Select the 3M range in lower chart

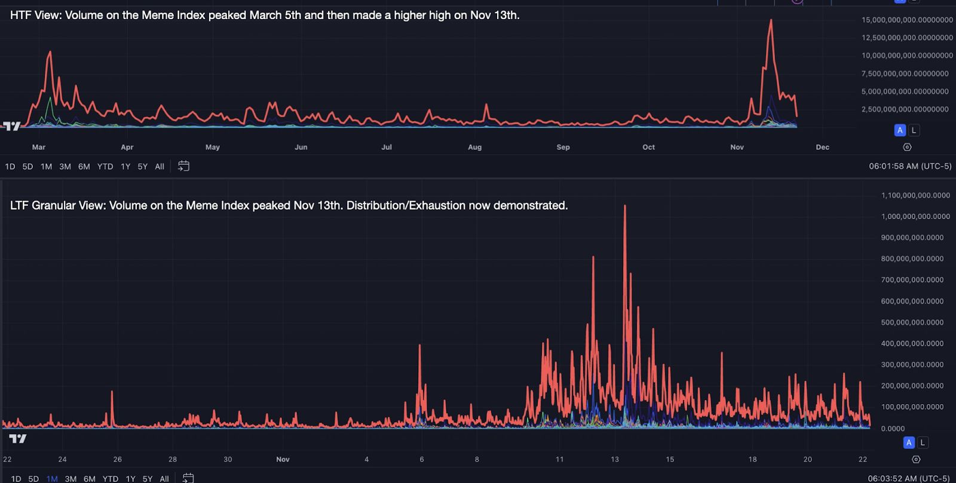71,478
